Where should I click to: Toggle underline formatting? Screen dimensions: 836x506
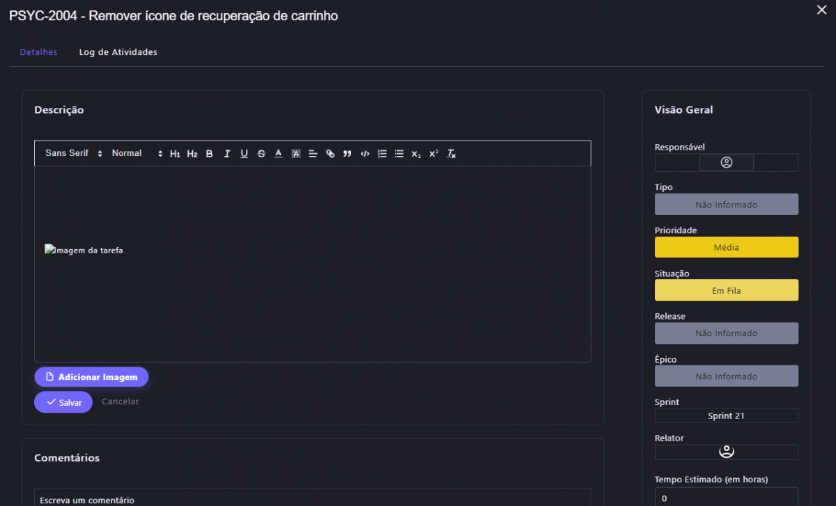pos(244,154)
